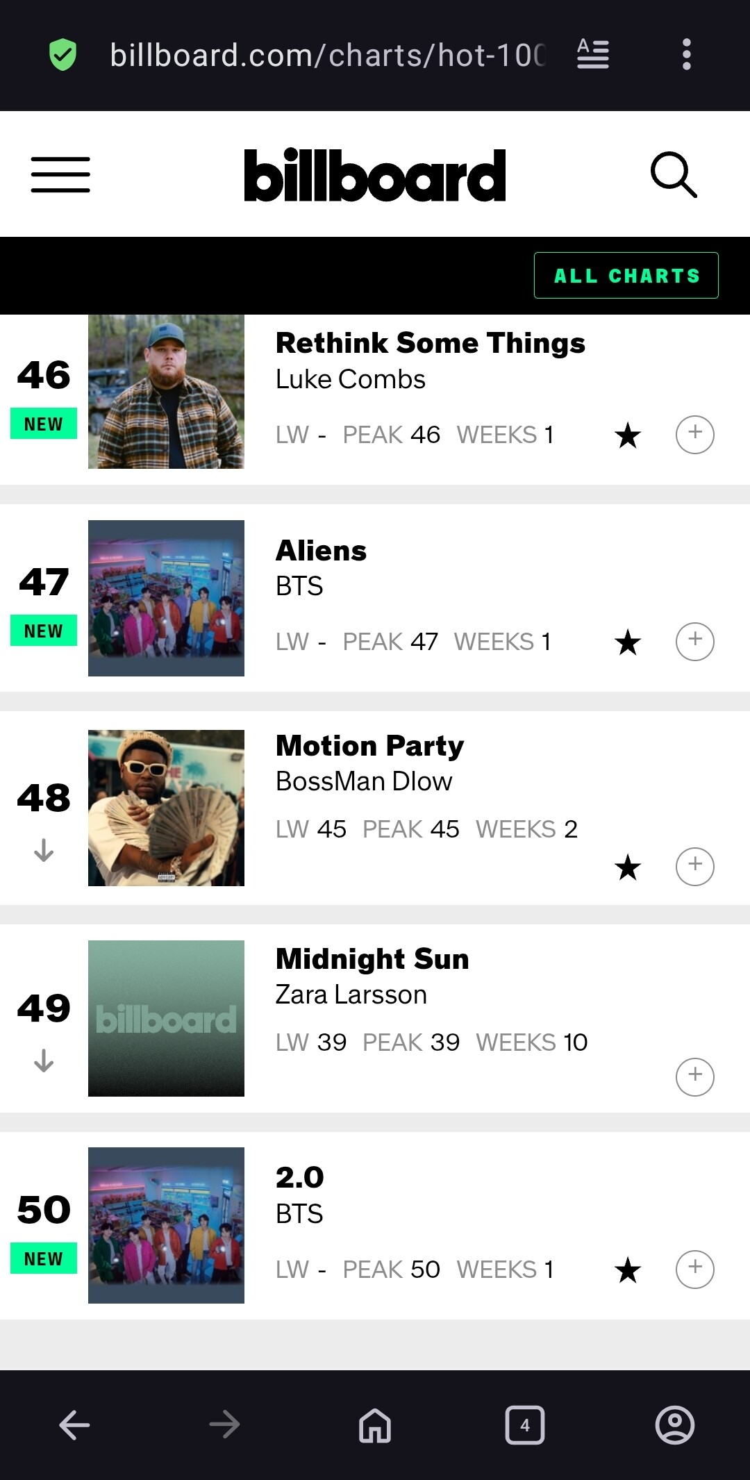This screenshot has height=1480, width=750.
Task: Select the Zara Larsson artist name
Action: pos(351,995)
